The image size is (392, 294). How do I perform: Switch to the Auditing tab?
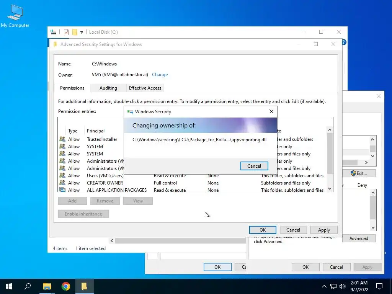108,88
